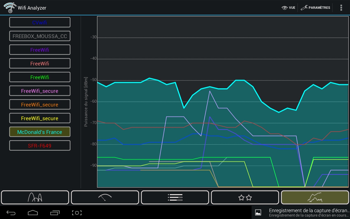Toggle the purple FreeWifi network
The image size is (350, 219).
(x=40, y=50)
